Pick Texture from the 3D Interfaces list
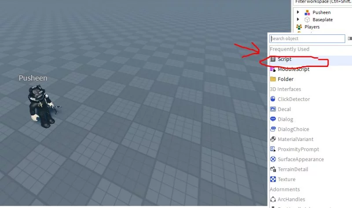352x208 pixels. click(x=286, y=179)
